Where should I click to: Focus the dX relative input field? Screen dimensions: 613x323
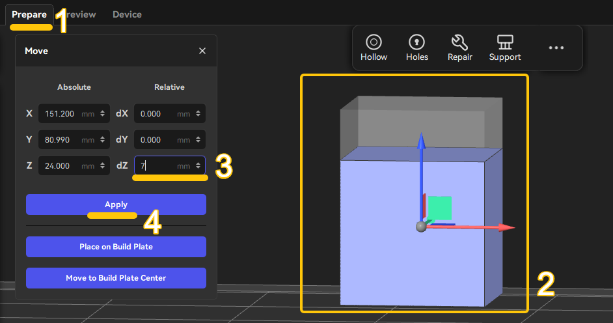click(170, 113)
